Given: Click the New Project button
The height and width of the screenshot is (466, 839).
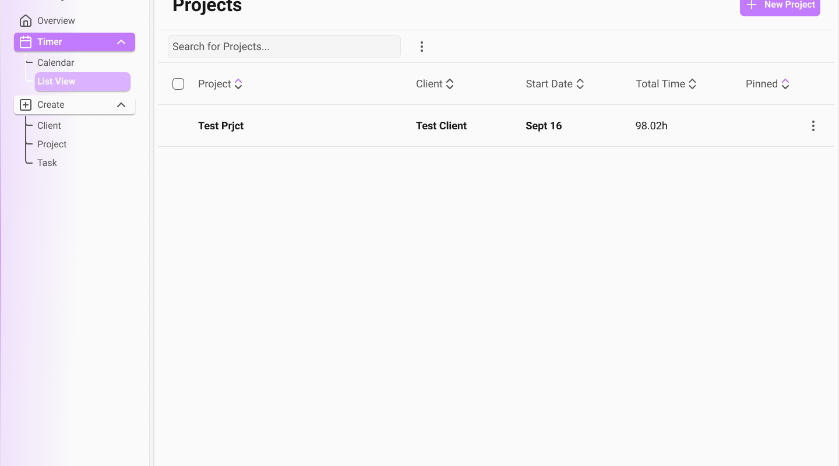Looking at the screenshot, I should tap(780, 6).
